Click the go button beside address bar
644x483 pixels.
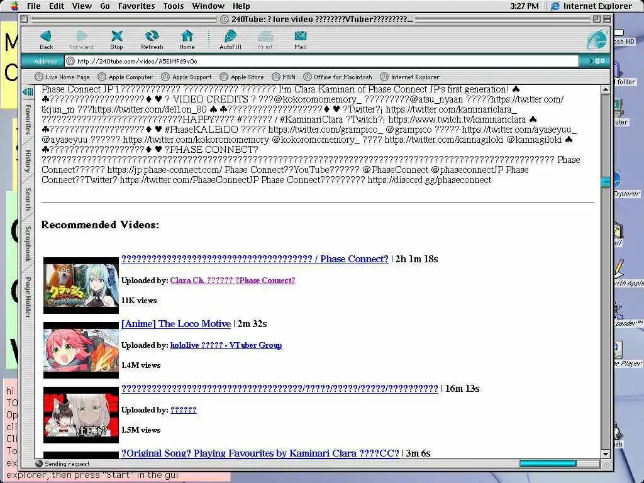[596, 61]
